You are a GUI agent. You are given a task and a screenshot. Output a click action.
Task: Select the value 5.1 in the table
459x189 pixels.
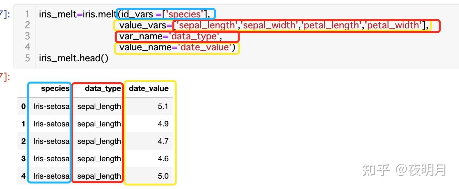[x=163, y=106]
